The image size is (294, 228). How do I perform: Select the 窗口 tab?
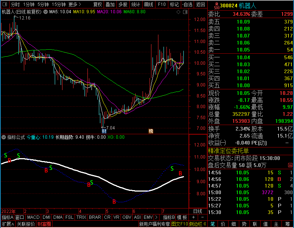pyautogui.click(x=20, y=217)
